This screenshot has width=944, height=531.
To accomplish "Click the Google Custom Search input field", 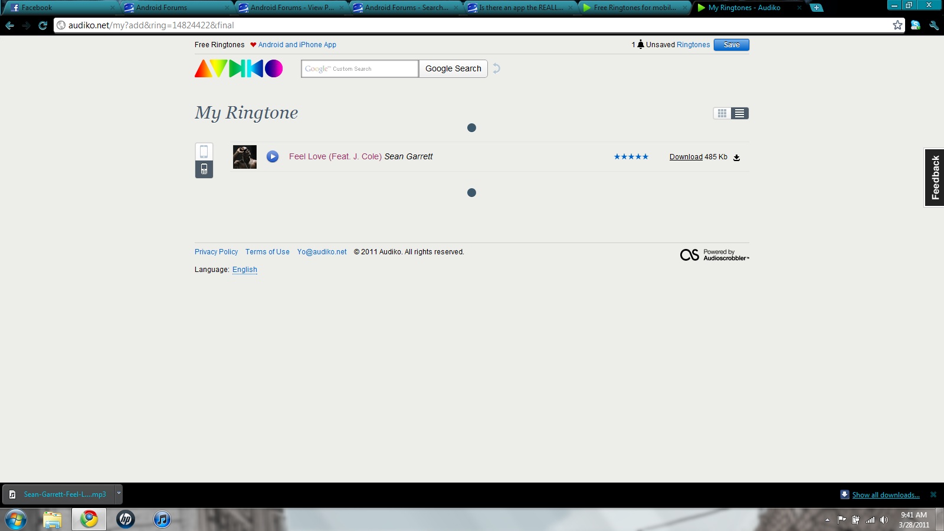I will coord(360,68).
